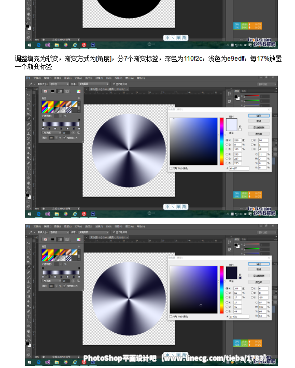Screen dimensions: 295x368
Task: Select the G radio button in the dark-color picker
Action: pyautogui.click(x=227, y=307)
